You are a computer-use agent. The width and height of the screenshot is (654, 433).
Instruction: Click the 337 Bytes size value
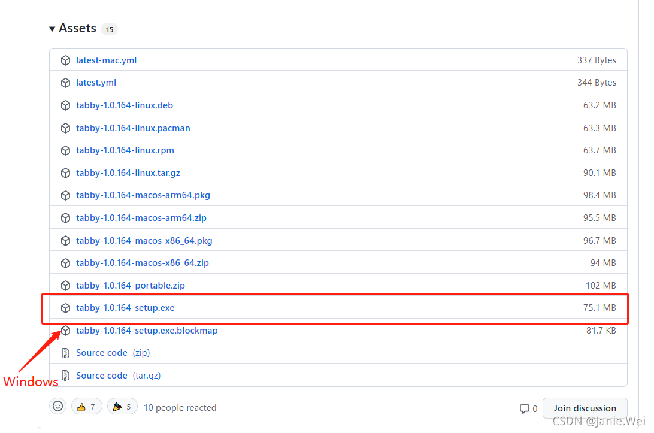click(597, 60)
